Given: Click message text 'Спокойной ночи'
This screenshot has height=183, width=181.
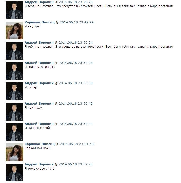Looking at the screenshot, I should (37, 148).
